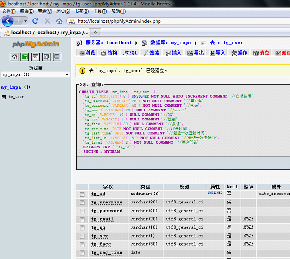
Task: Click the 服务器: localhost breadcrumb link
Action: click(x=109, y=43)
